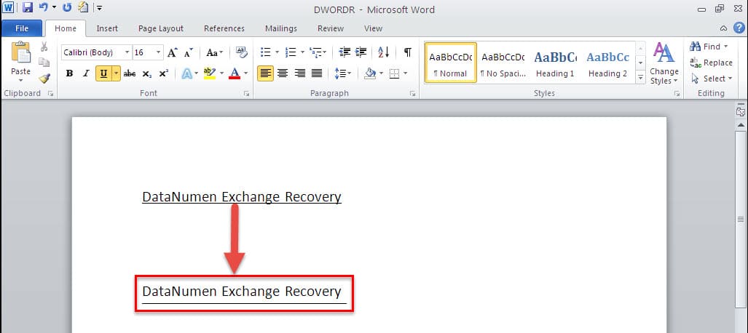Image resolution: width=748 pixels, height=333 pixels.
Task: Open Line and Paragraph Spacing menu
Action: tap(342, 73)
